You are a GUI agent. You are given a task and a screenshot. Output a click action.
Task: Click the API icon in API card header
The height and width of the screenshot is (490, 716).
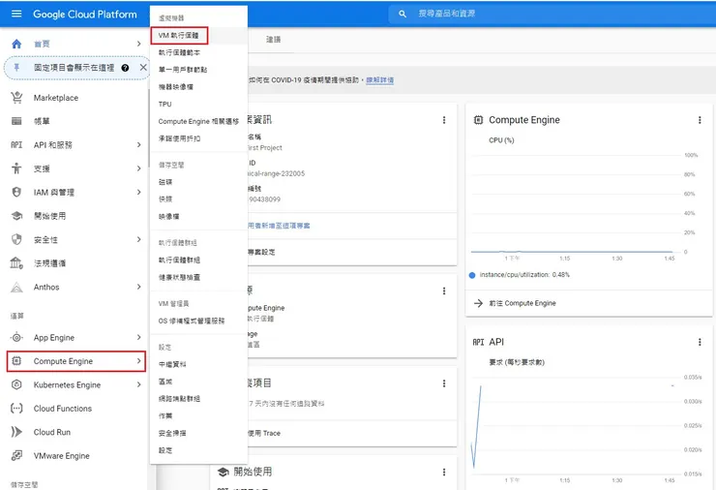coord(478,342)
